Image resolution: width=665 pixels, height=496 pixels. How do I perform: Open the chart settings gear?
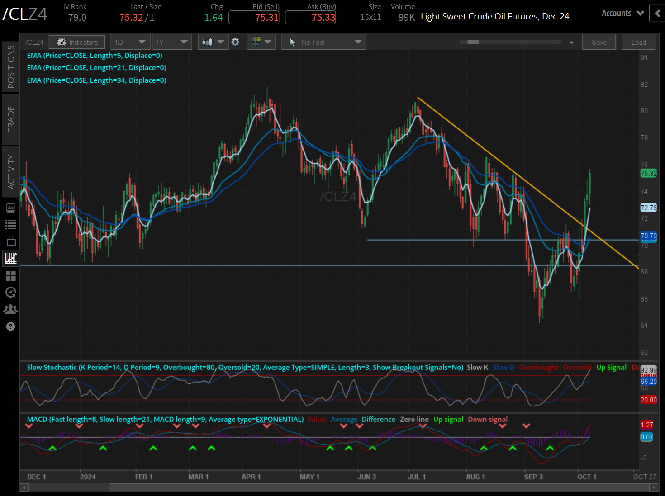click(235, 42)
